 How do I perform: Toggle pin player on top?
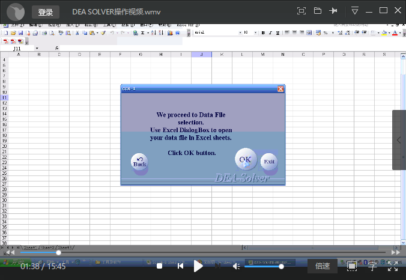334,11
